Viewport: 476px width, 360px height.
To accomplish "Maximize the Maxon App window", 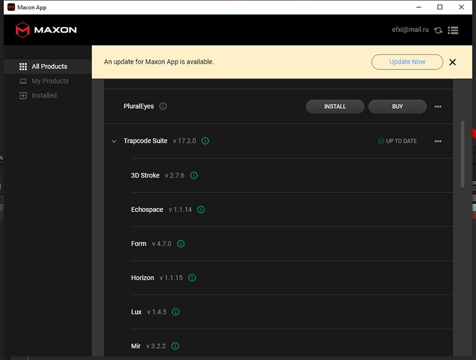I will pyautogui.click(x=440, y=7).
